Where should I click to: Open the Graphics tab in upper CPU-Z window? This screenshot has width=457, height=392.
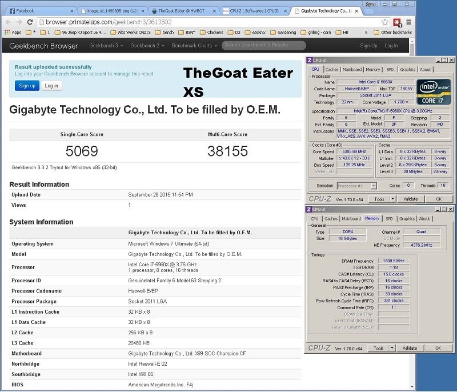coord(407,69)
